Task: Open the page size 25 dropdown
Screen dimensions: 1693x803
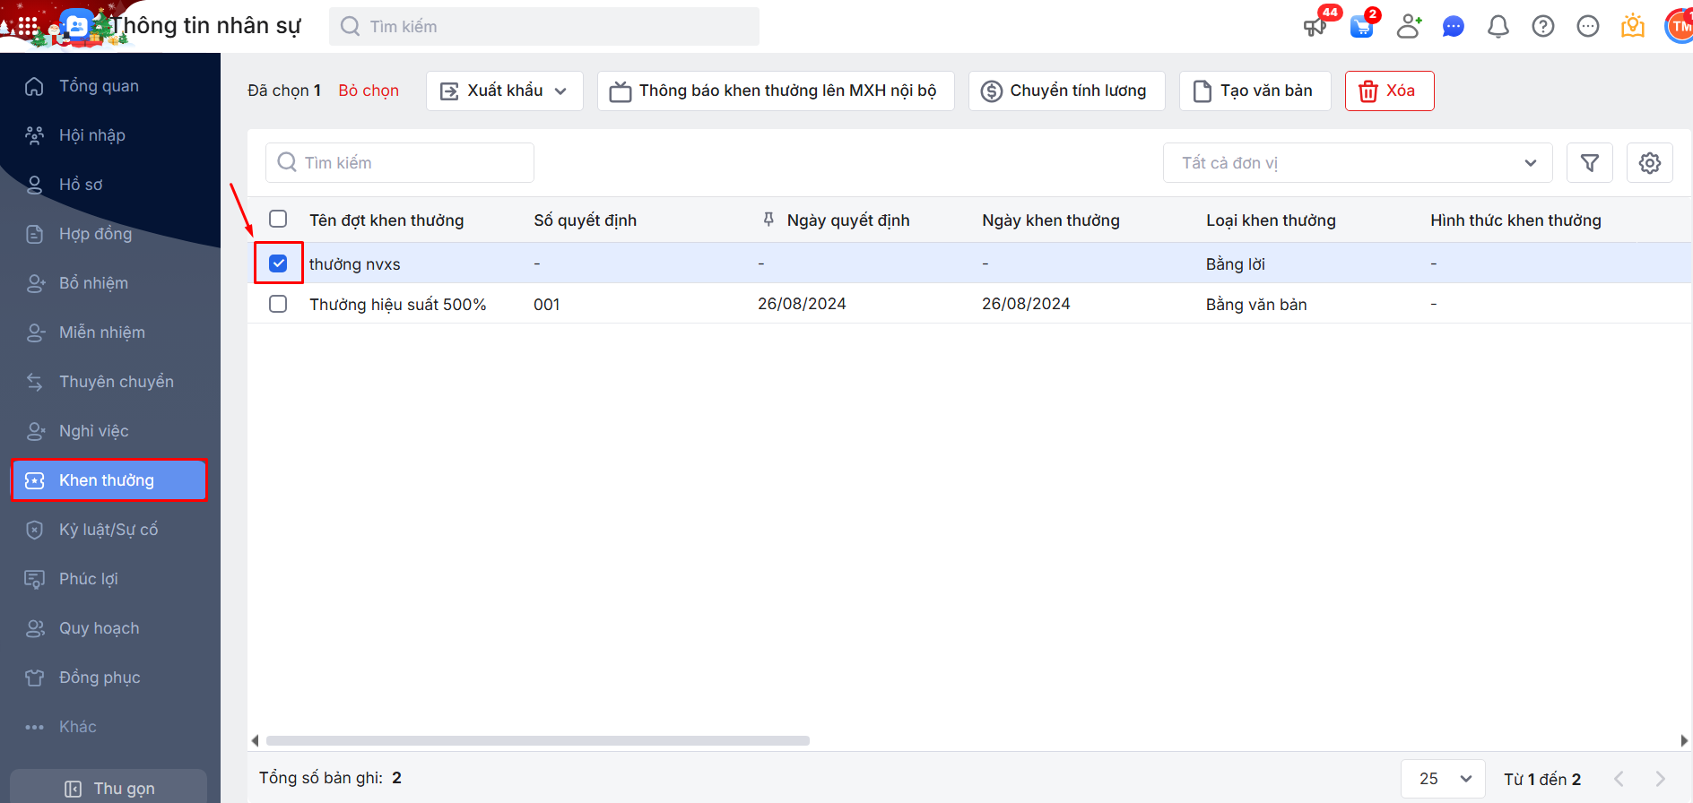Action: (x=1443, y=779)
